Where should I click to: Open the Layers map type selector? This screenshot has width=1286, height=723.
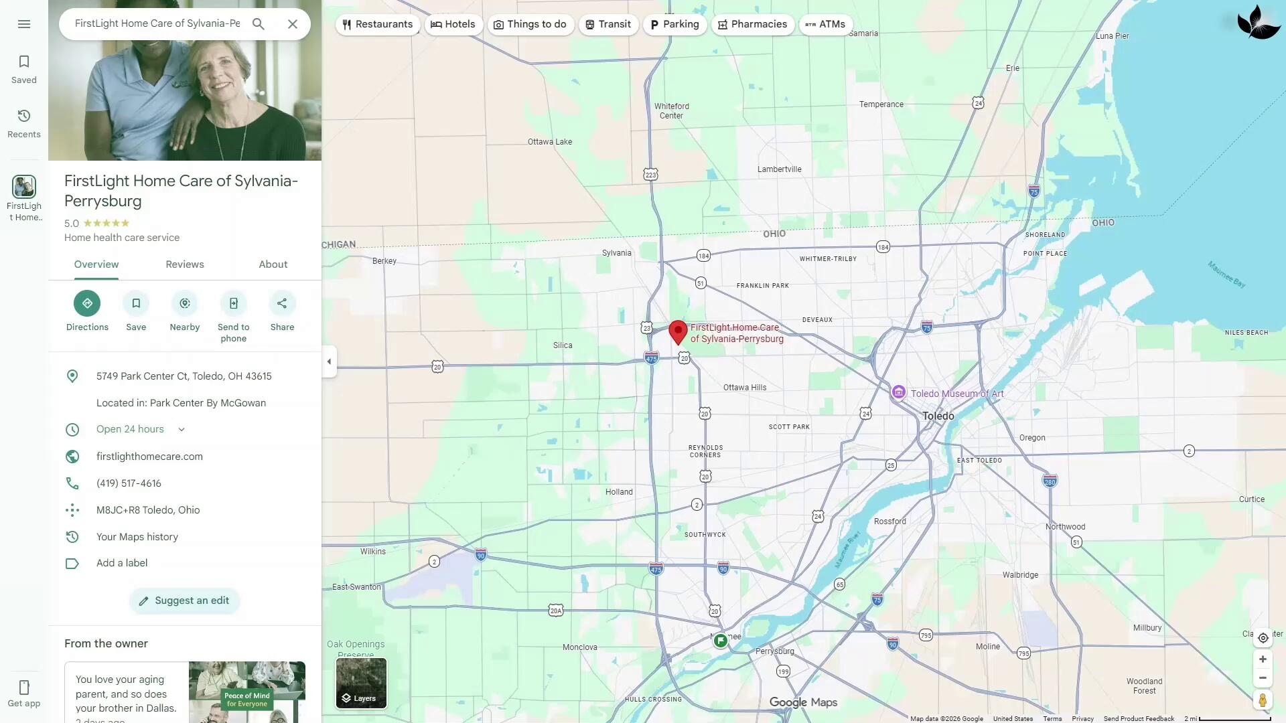pos(361,683)
